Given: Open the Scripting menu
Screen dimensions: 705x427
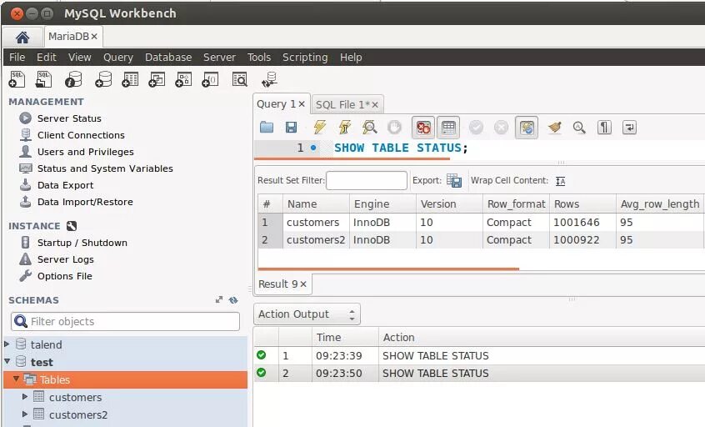Looking at the screenshot, I should (x=305, y=58).
